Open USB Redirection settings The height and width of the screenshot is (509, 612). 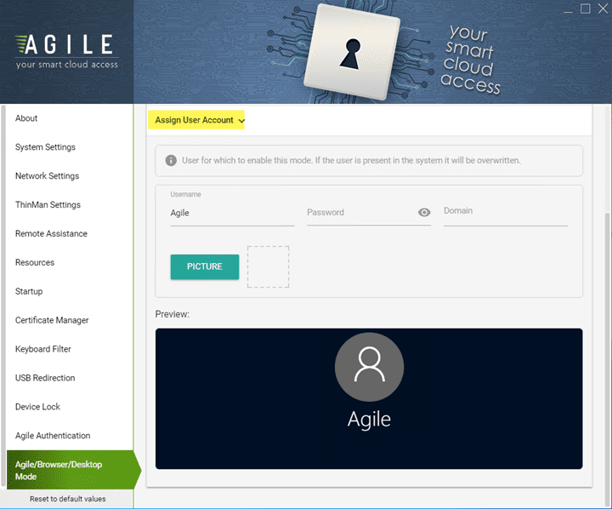45,378
